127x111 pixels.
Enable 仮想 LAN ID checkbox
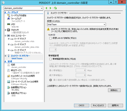tap(51, 38)
